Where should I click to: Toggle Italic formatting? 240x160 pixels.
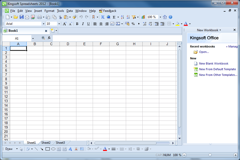[x=83, y=24]
